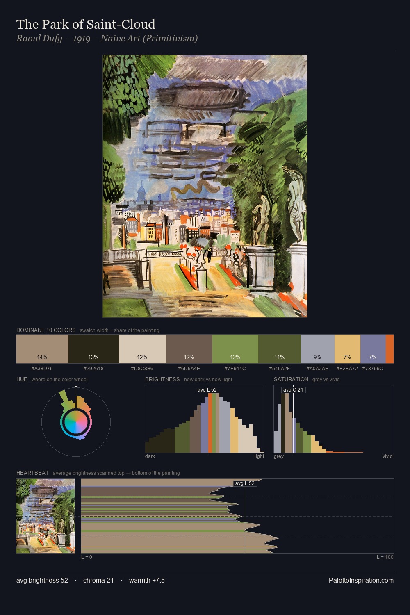Click 'warmth +7.5' in footer

point(147,580)
